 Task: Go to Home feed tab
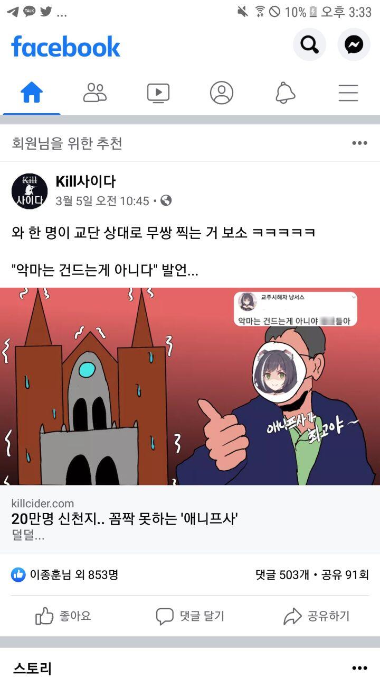tap(32, 93)
